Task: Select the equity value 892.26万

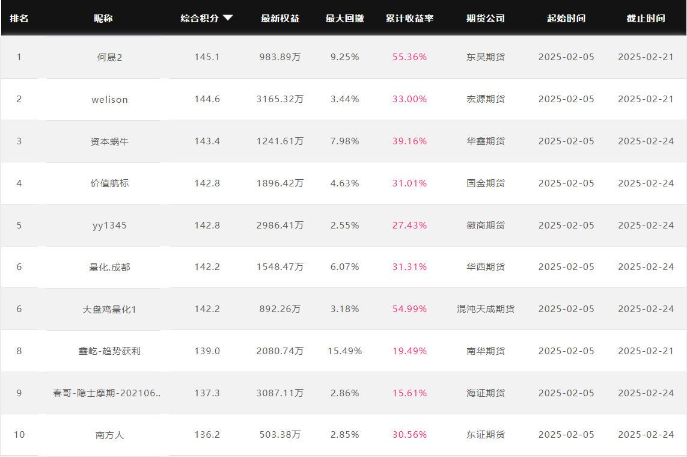Action: pos(280,309)
